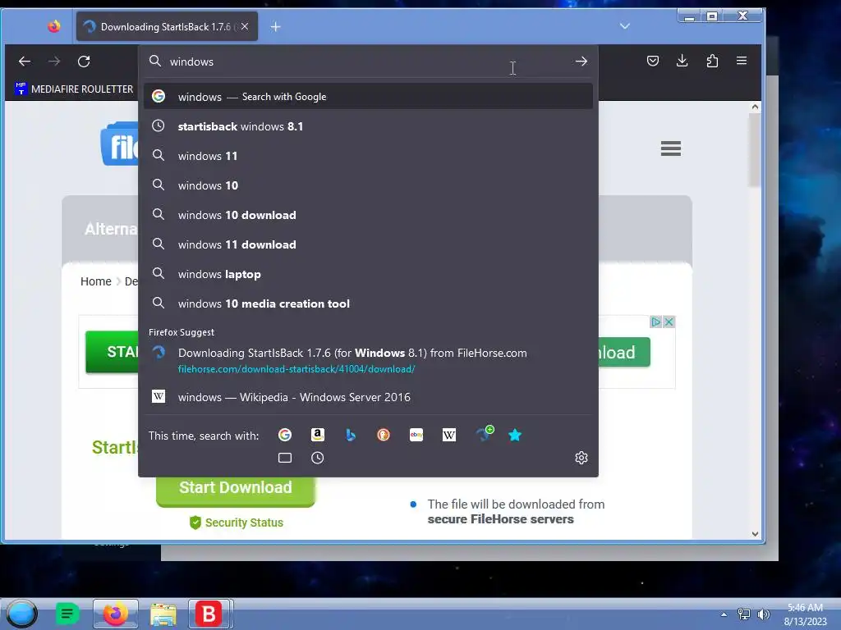841x630 pixels.
Task: Choose 'windows laptop' suggestion
Action: click(368, 274)
